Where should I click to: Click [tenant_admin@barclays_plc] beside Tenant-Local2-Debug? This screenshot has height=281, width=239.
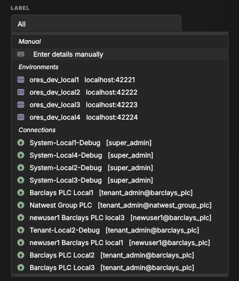tap(152, 231)
